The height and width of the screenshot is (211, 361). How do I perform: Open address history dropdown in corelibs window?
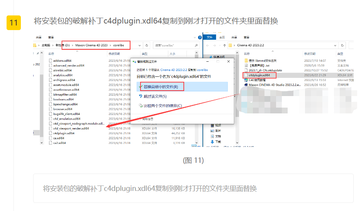pos(139,46)
